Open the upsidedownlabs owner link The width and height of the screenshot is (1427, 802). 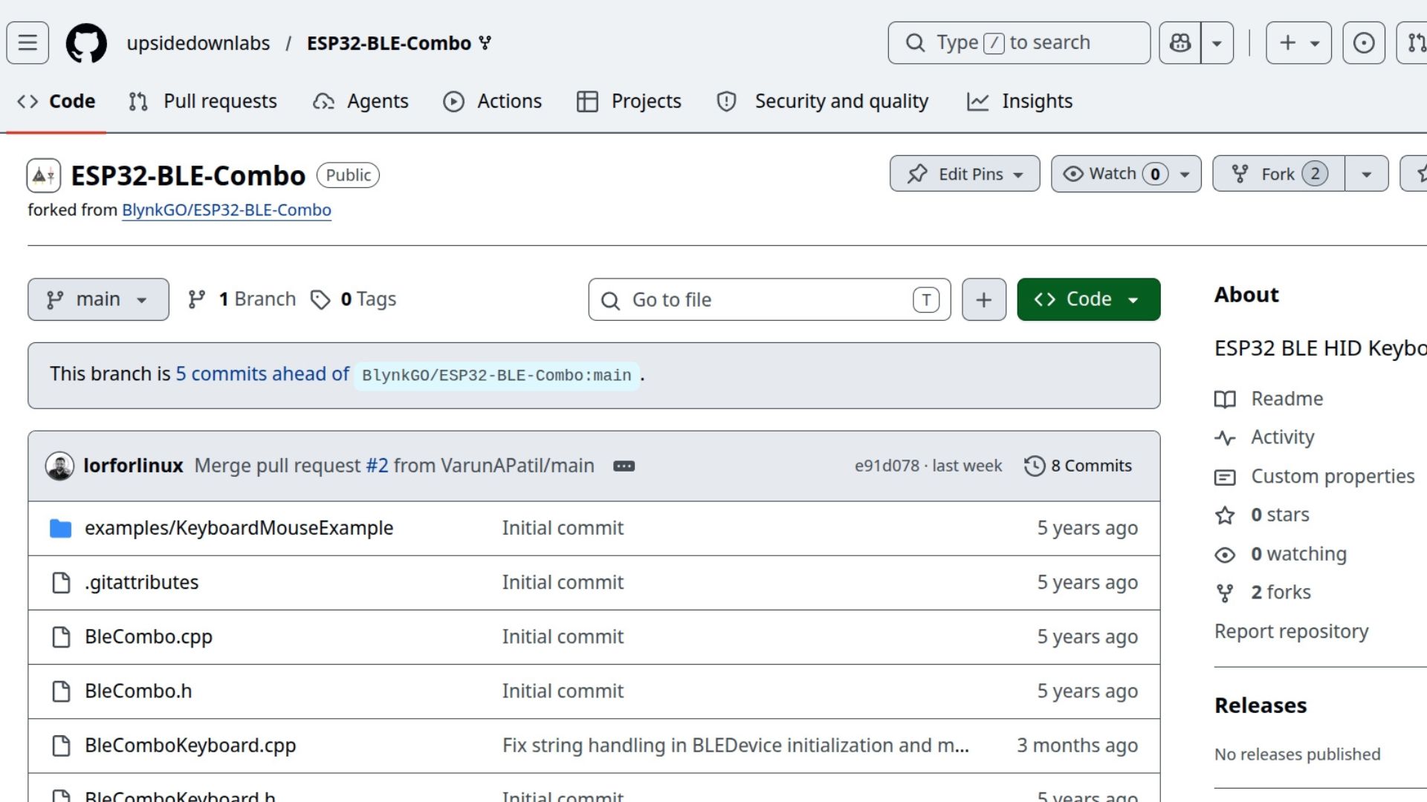198,43
